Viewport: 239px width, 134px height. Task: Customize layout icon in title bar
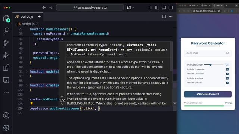(150, 7)
